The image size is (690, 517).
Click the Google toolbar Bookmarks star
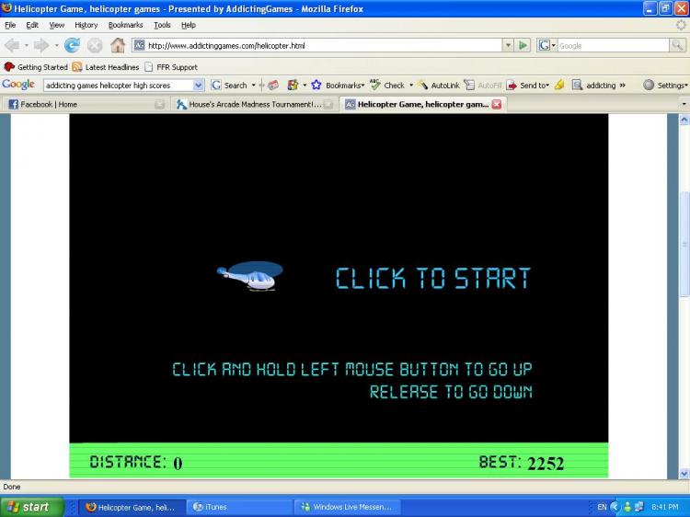[x=316, y=85]
